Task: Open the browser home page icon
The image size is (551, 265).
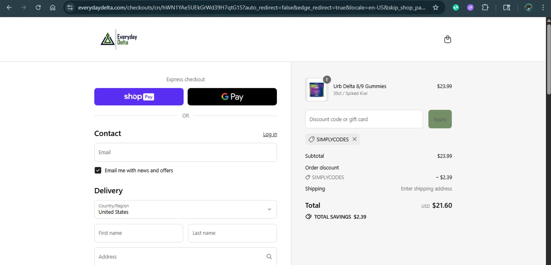Action: tap(53, 7)
